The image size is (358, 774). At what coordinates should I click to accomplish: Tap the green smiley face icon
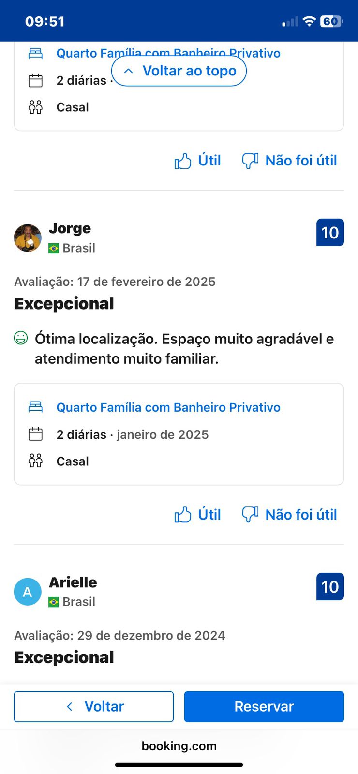[x=21, y=338]
